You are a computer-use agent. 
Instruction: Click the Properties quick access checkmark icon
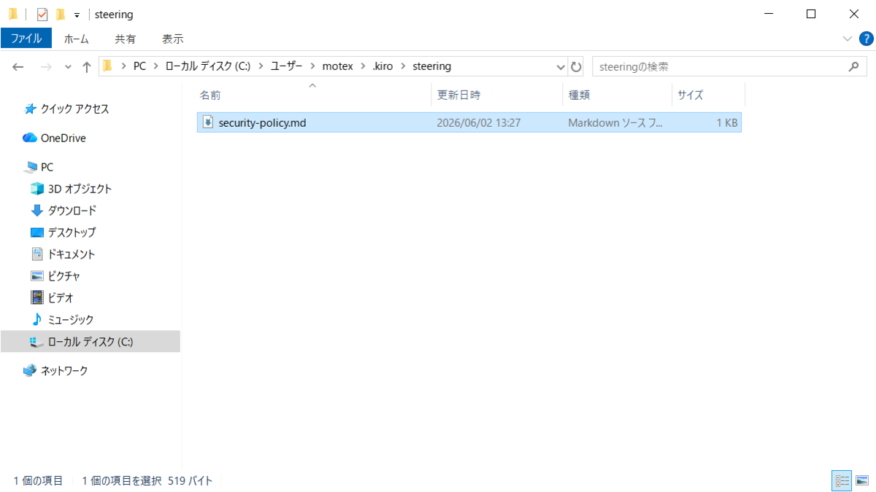pyautogui.click(x=42, y=15)
